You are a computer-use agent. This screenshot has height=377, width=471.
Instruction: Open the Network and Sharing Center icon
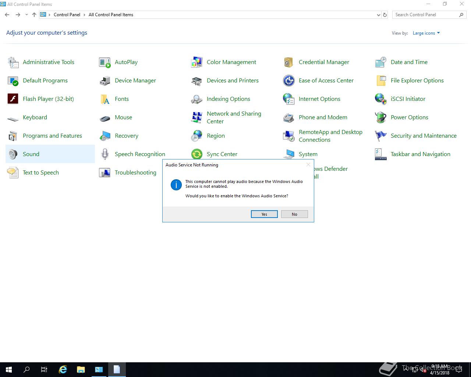point(197,117)
